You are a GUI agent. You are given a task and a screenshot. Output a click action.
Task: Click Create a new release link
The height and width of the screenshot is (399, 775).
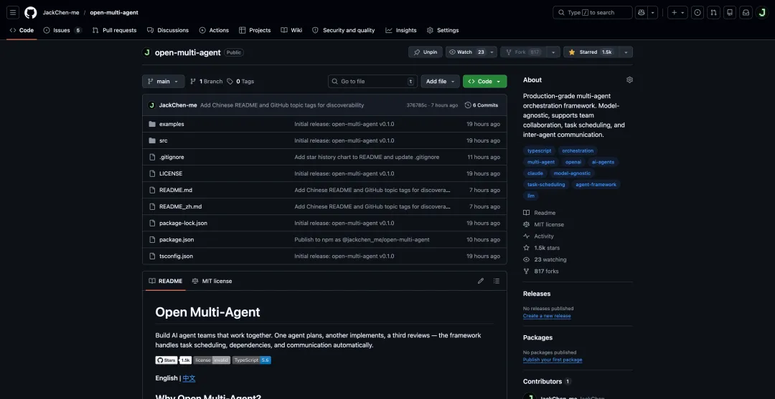tap(547, 316)
